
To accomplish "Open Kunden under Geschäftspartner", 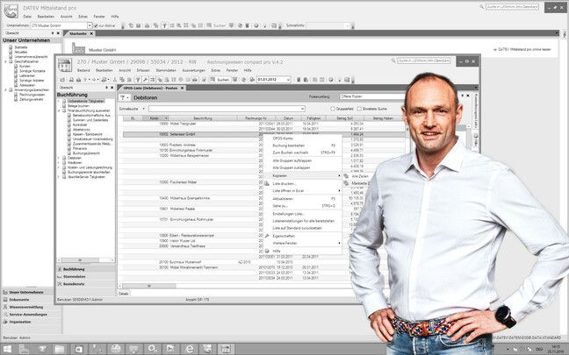I will (x=25, y=67).
